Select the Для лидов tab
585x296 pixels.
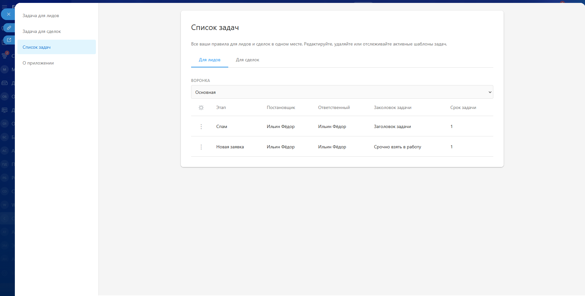pos(210,60)
